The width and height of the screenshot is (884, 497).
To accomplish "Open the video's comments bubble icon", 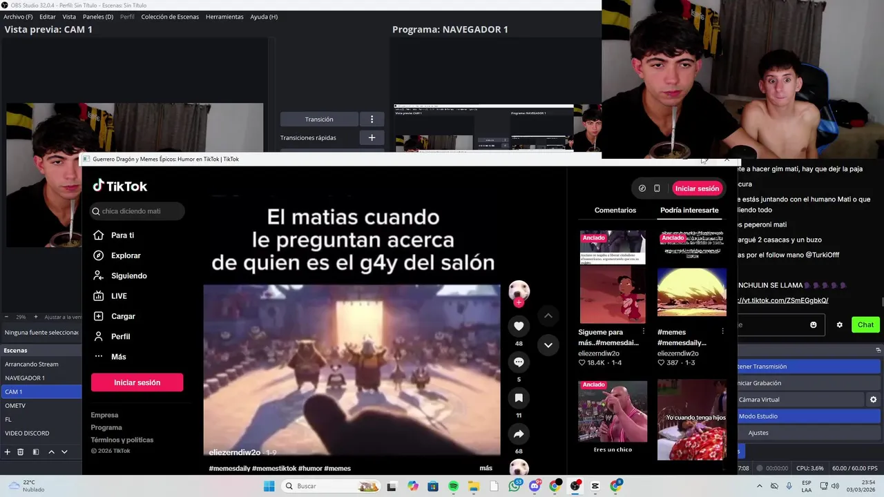I will click(519, 362).
